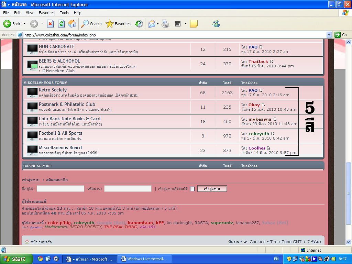Click the EN language indicator in taskbar
The height and width of the screenshot is (264, 352).
coord(276,259)
